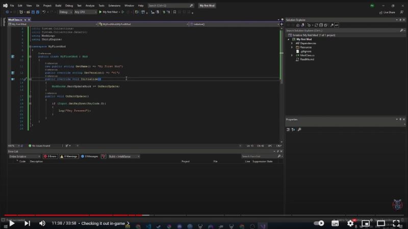
Task: Open the MyFirstMod class navigation dropdown
Action: [x=143, y=24]
